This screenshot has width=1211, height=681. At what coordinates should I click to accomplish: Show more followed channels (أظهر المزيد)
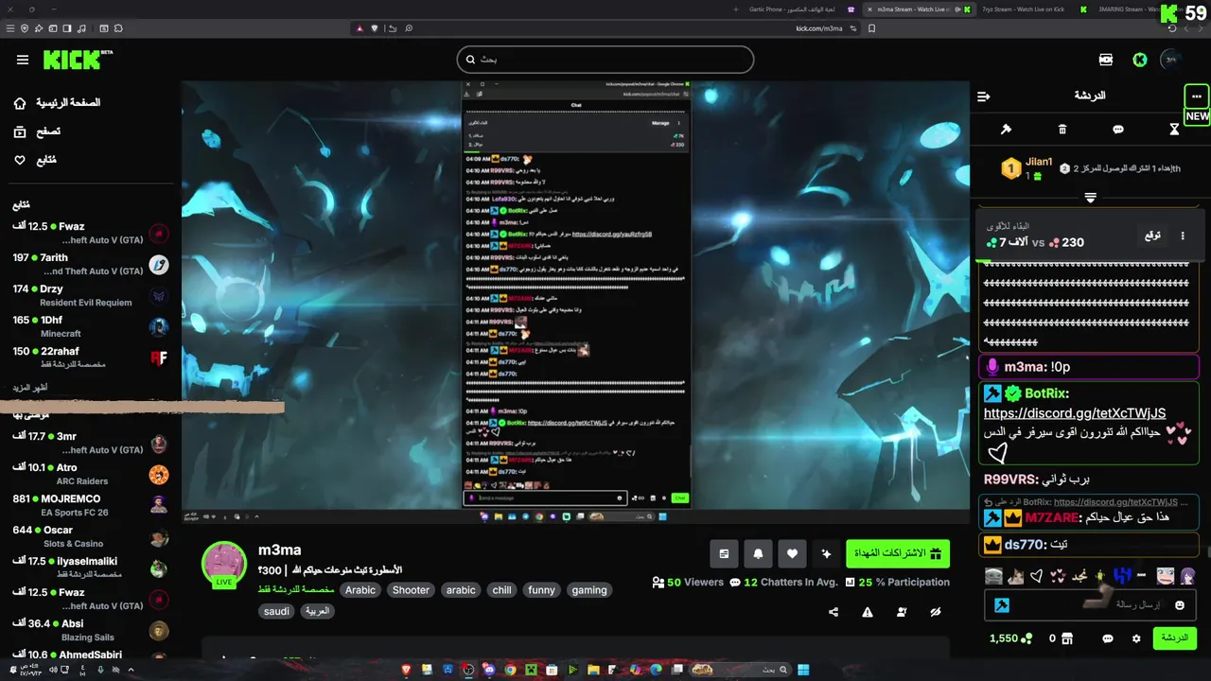click(x=30, y=388)
